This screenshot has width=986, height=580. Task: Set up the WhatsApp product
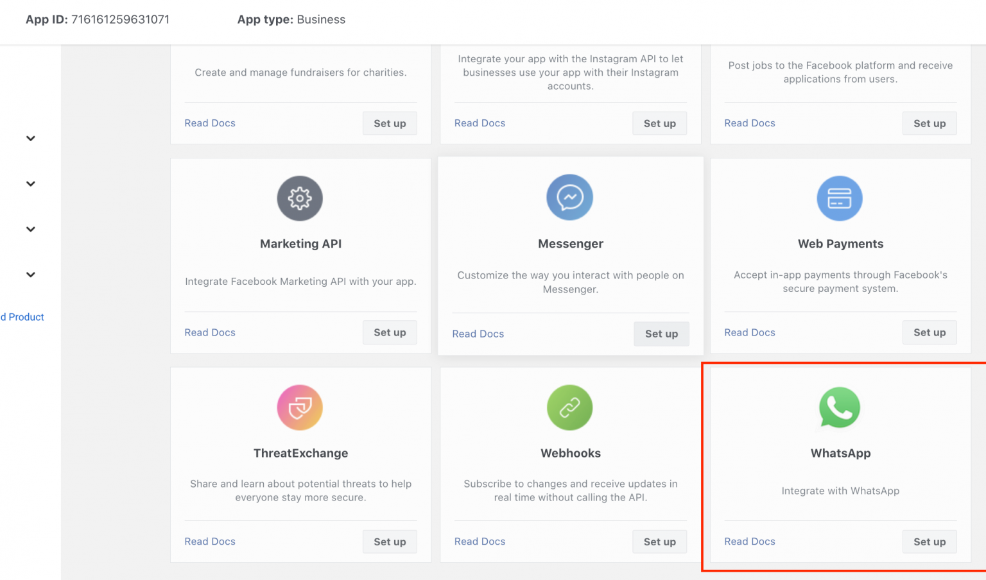pos(930,542)
